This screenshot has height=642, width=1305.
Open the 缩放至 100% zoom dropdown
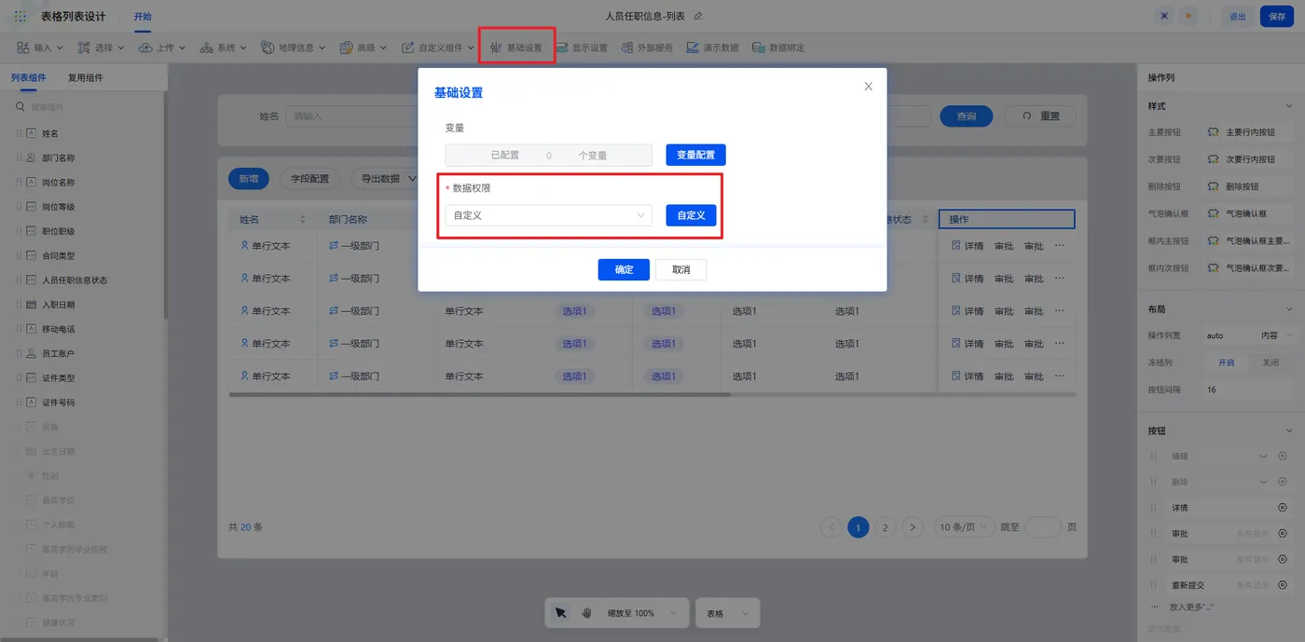tap(643, 613)
